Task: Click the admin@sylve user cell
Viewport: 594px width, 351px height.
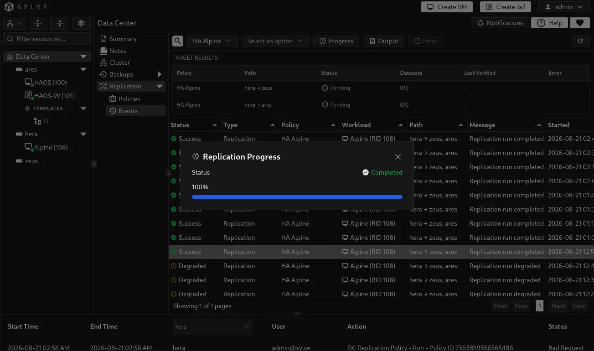Action: (x=291, y=348)
